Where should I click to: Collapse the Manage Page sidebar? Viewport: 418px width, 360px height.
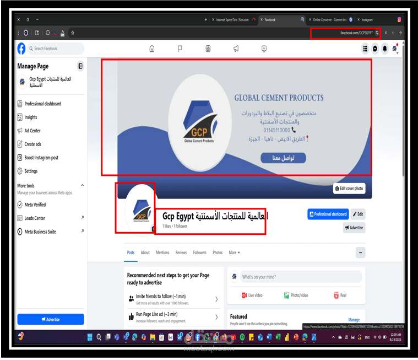[80, 66]
